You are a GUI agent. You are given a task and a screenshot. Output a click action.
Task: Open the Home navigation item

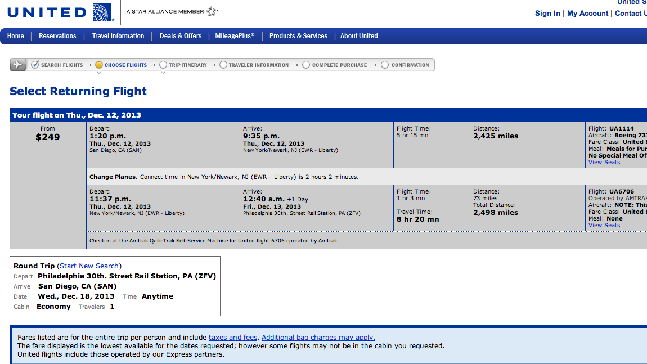15,36
